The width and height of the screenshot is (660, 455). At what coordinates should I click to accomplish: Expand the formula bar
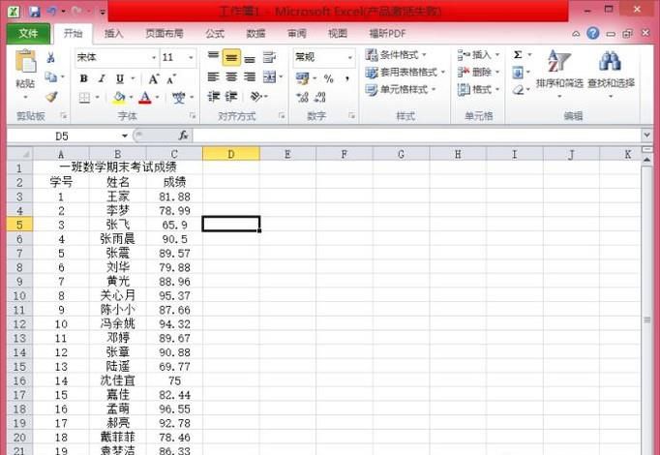pyautogui.click(x=647, y=136)
